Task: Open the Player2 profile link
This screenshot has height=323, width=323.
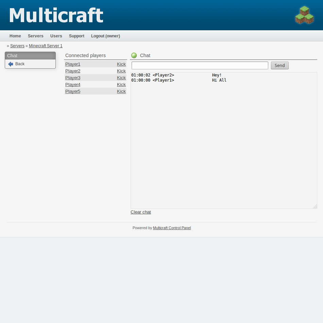Action: [73, 71]
